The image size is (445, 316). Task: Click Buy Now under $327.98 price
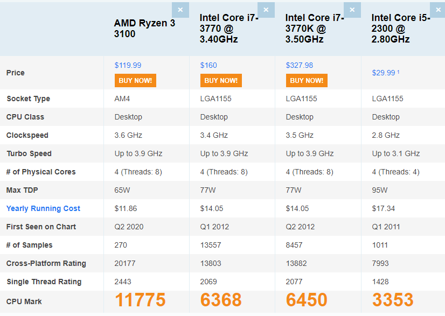(x=307, y=81)
